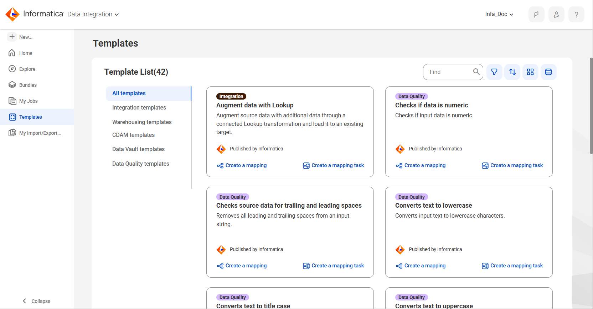Create a mapping from Checks if data is numeric
Viewport: 593px width, 309px height.
(x=421, y=165)
